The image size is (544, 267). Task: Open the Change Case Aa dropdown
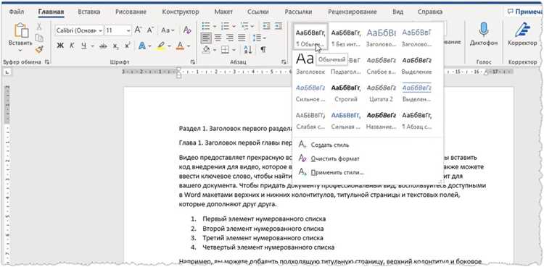click(168, 30)
